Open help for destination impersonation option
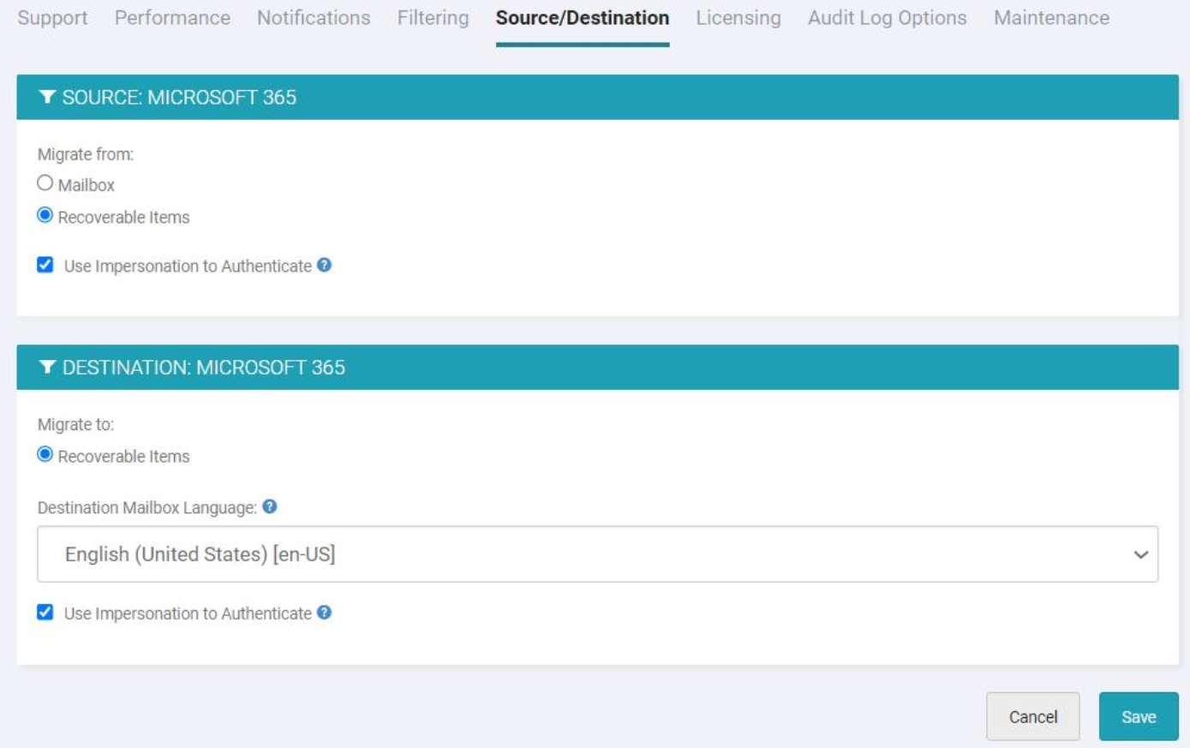The image size is (1190, 748). tap(324, 613)
